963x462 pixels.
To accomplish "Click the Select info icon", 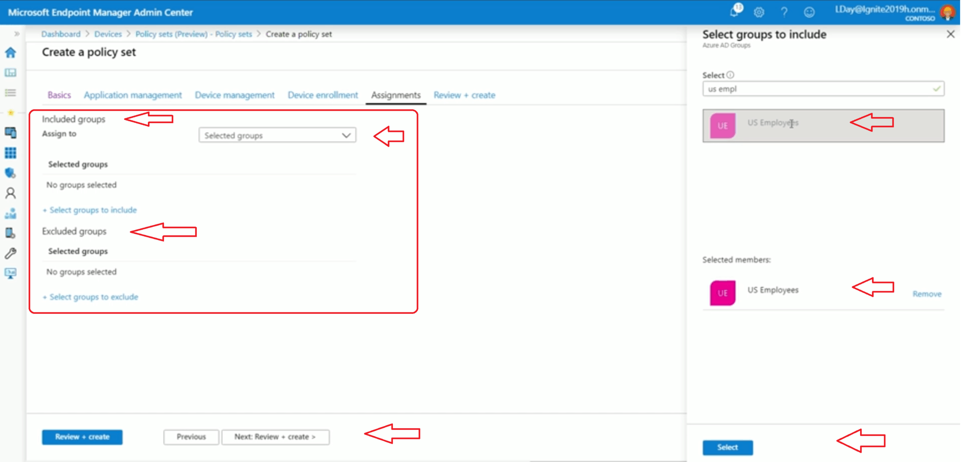I will click(x=730, y=75).
